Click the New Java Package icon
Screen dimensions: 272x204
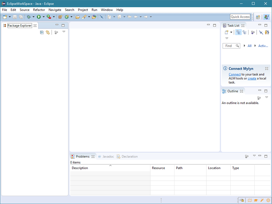(60, 17)
